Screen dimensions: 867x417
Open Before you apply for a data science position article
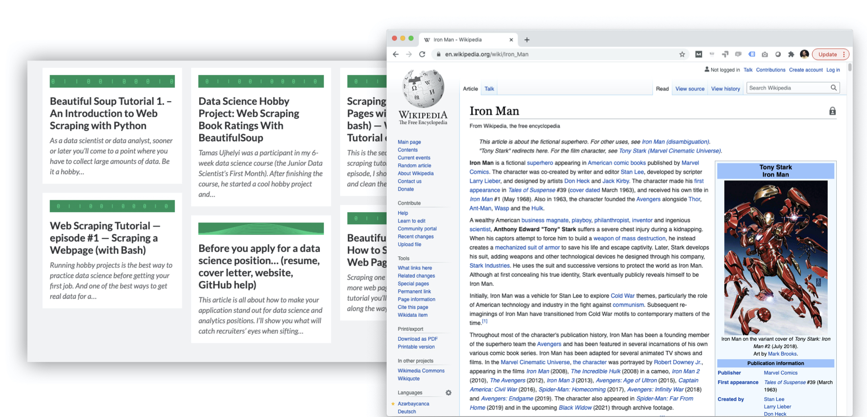(x=259, y=267)
